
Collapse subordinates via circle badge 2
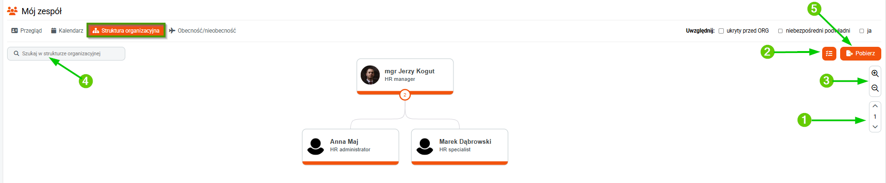point(405,95)
